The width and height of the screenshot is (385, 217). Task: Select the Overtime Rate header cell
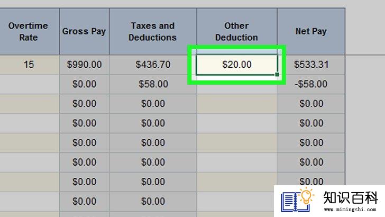tap(29, 31)
